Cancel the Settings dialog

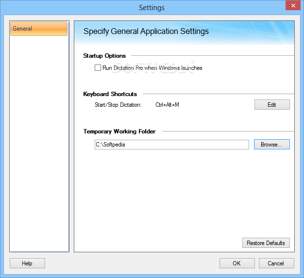pos(276,263)
